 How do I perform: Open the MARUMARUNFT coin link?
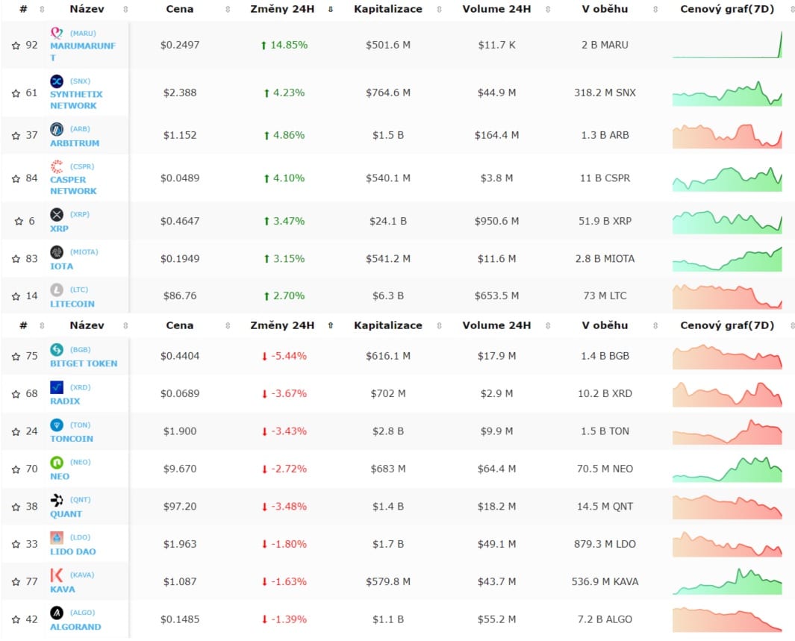pyautogui.click(x=83, y=51)
